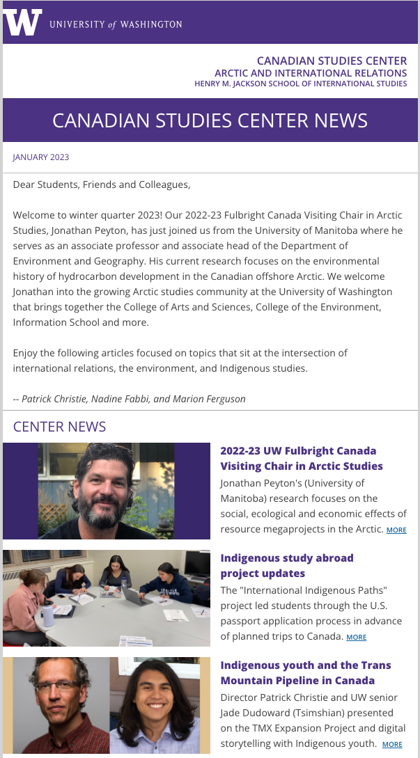420x758 pixels.
Task: Click the Dear Students, Friends and Colleagues greeting
Action: [102, 184]
